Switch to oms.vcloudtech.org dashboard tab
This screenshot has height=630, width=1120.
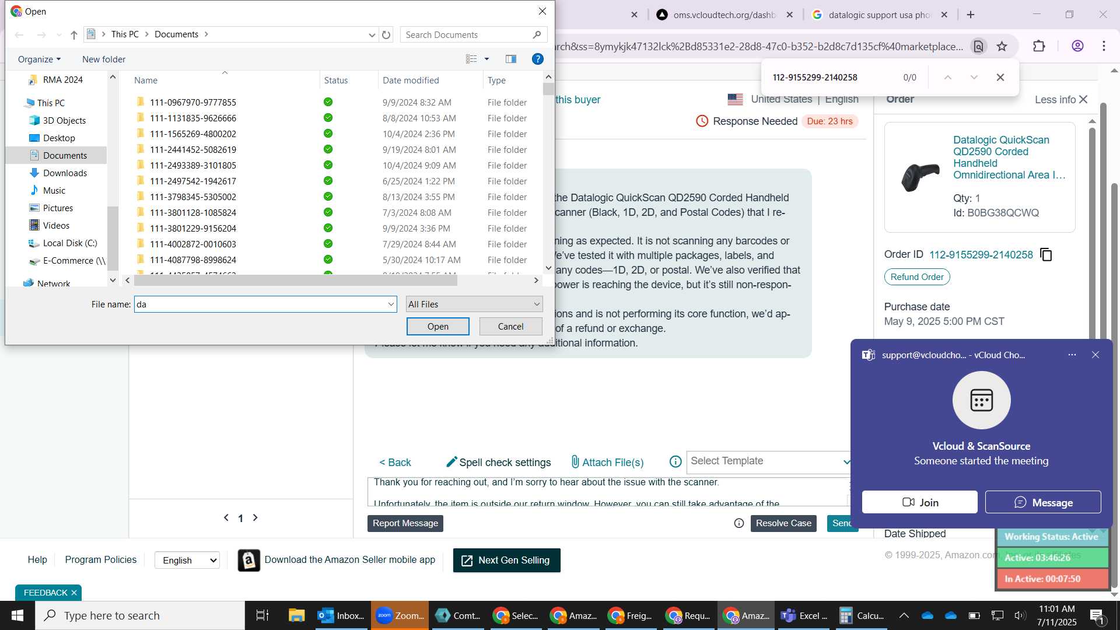(x=725, y=15)
